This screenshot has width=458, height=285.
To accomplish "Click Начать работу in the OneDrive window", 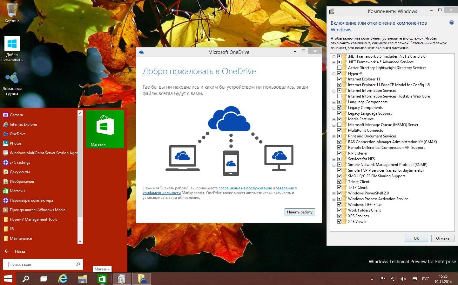I will pyautogui.click(x=300, y=212).
